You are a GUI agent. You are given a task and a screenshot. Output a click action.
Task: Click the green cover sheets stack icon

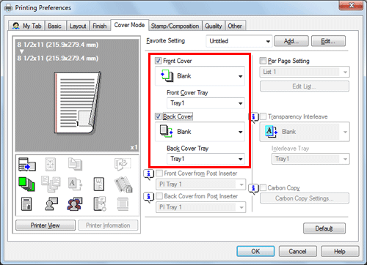[x=26, y=184]
